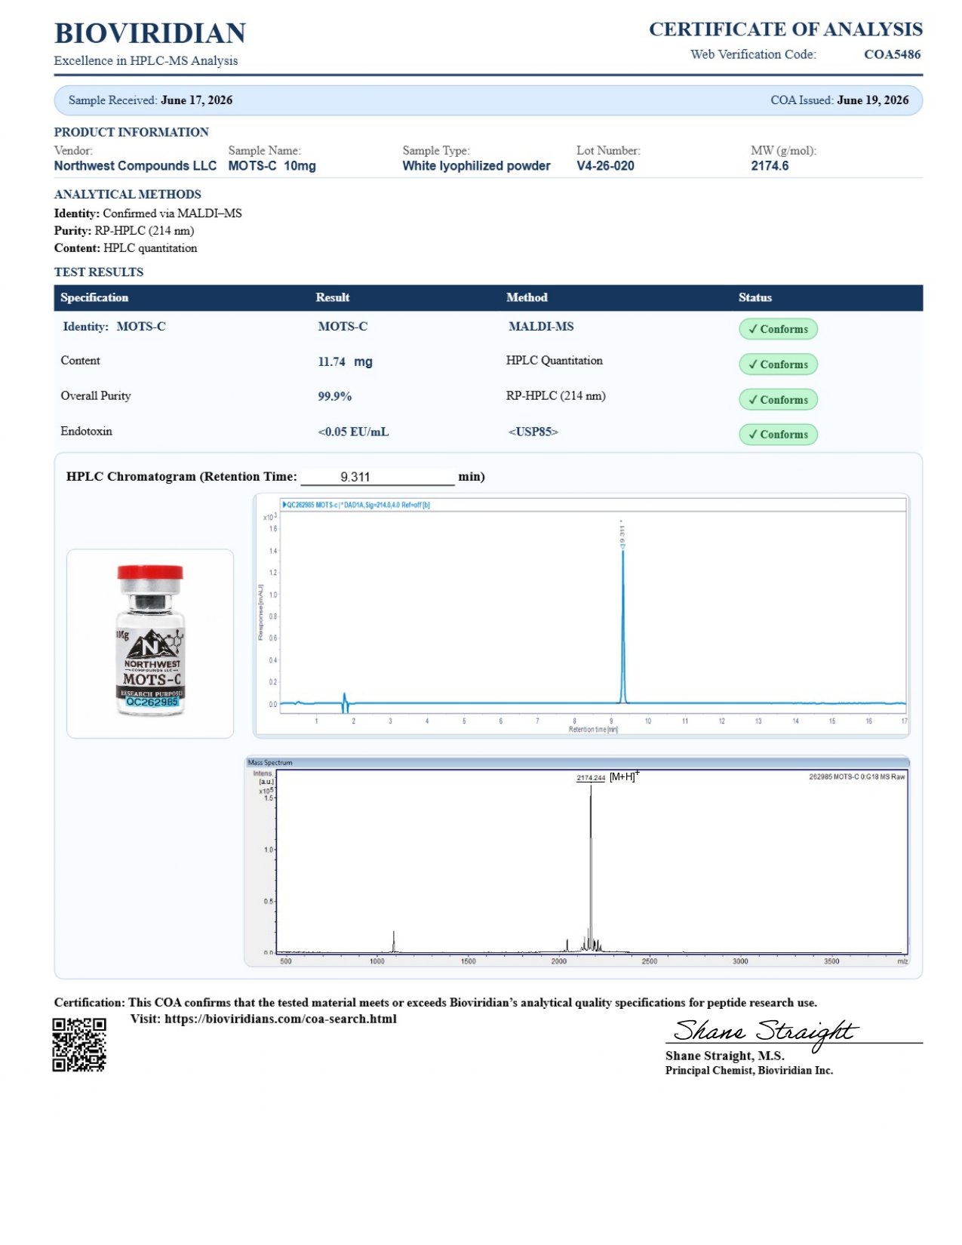Click the Mass Spectrum panel title
This screenshot has height=1245, width=962.
coord(270,763)
